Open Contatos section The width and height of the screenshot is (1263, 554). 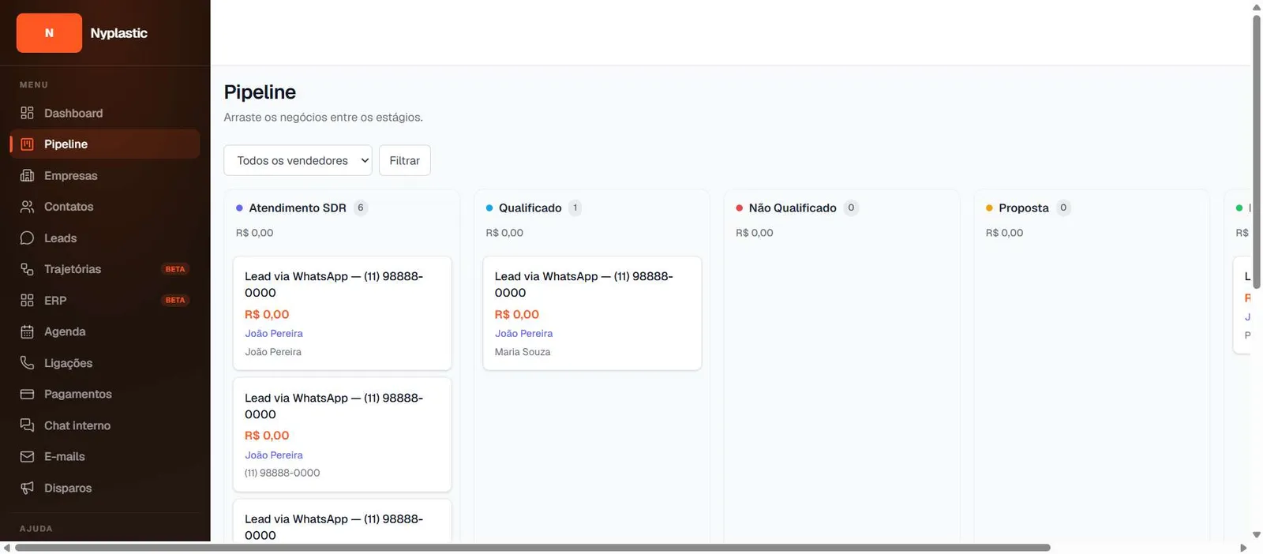[105, 207]
